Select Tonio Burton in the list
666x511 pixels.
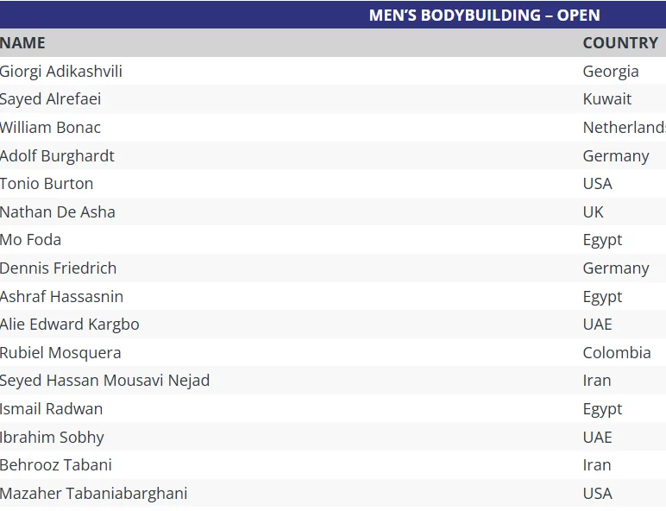(x=47, y=184)
